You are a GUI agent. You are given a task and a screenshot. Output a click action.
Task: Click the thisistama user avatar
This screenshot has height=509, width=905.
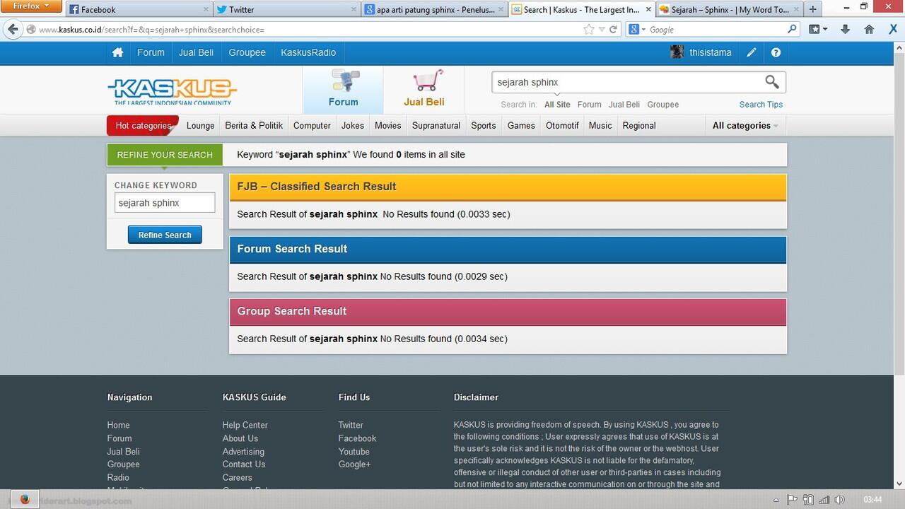coord(677,52)
